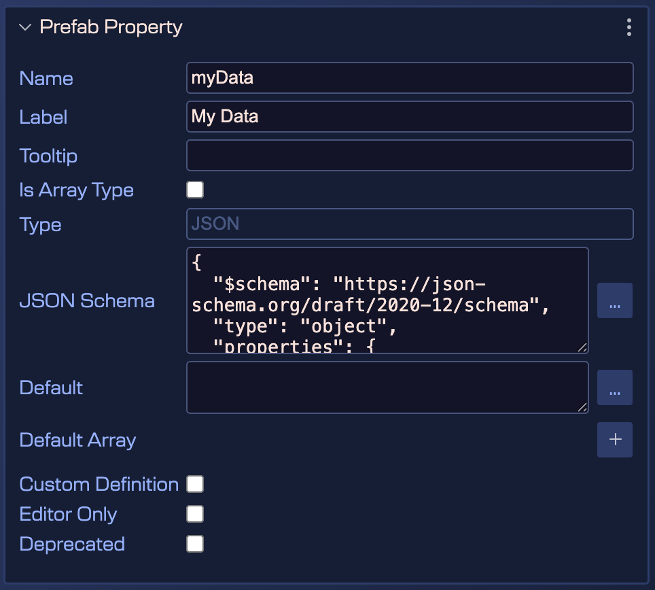Open the Default value expanded editor

click(x=614, y=387)
